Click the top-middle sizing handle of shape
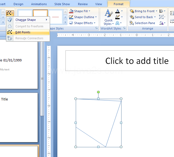The image size is (174, 157). coord(98,99)
